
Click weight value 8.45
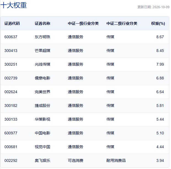pyautogui.click(x=160, y=51)
